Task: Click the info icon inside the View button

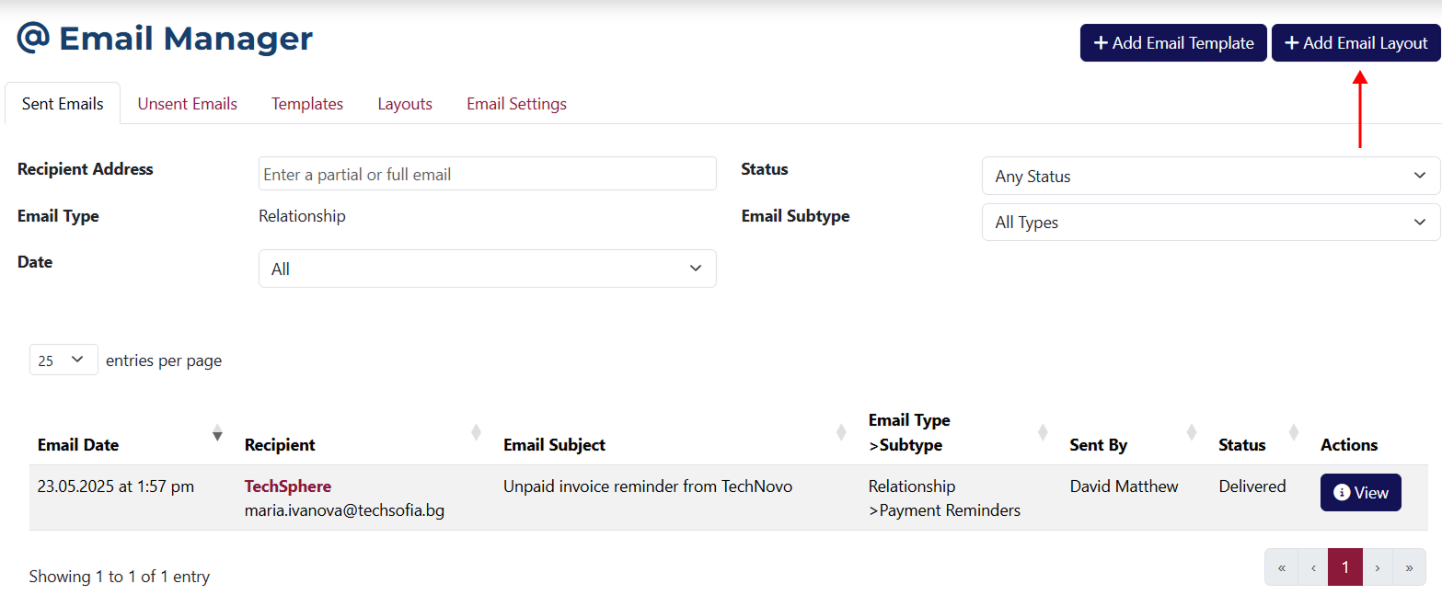Action: click(1341, 492)
